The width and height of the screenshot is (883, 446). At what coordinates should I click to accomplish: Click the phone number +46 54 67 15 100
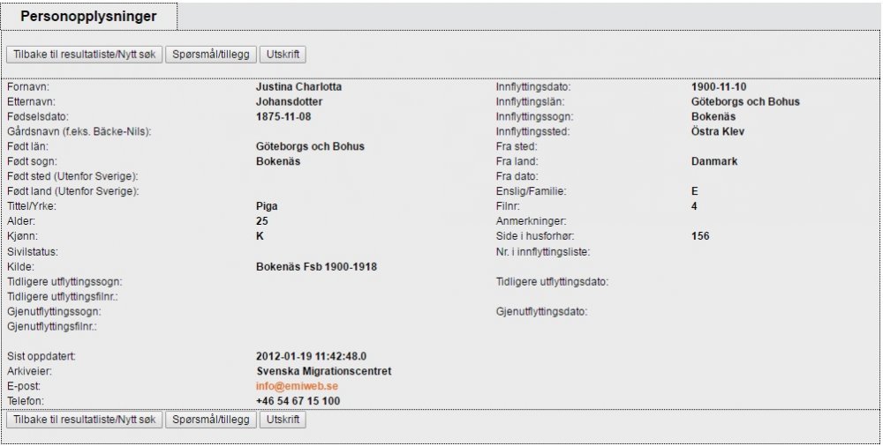pyautogui.click(x=298, y=401)
